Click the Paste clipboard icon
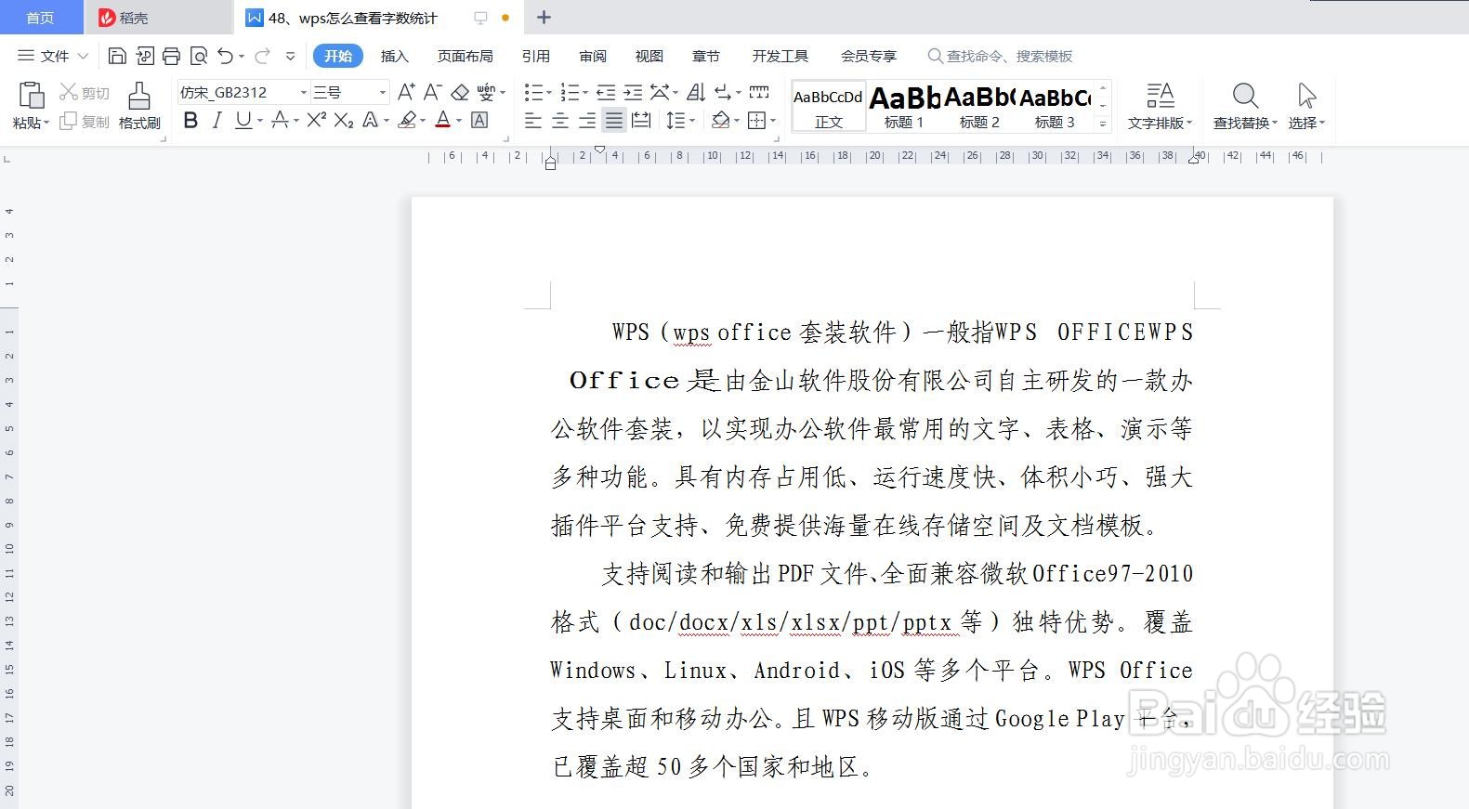Image resolution: width=1469 pixels, height=809 pixels. coord(32,95)
